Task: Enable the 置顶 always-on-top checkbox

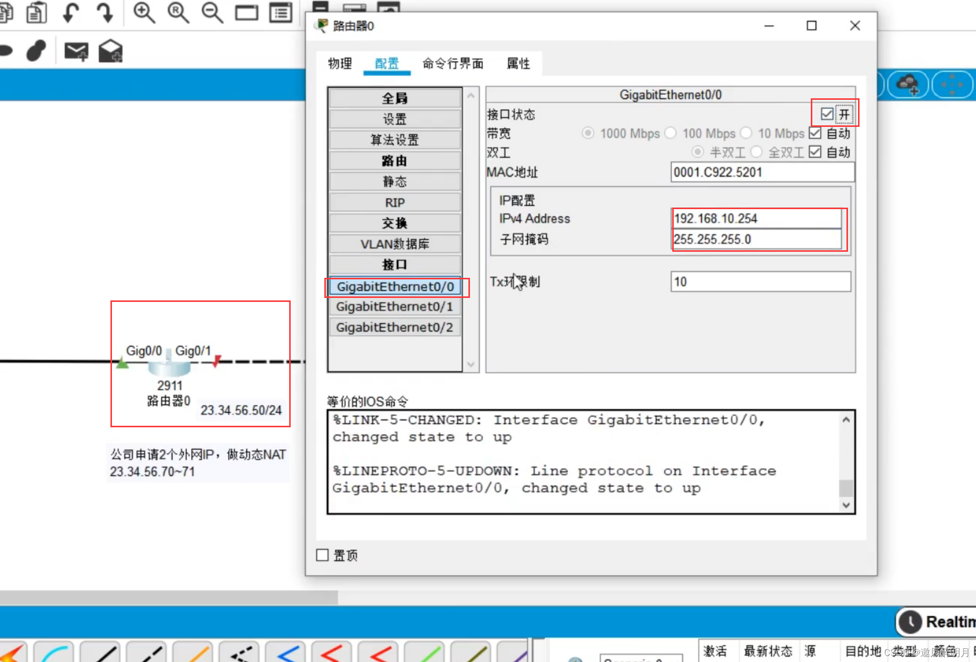Action: click(322, 555)
